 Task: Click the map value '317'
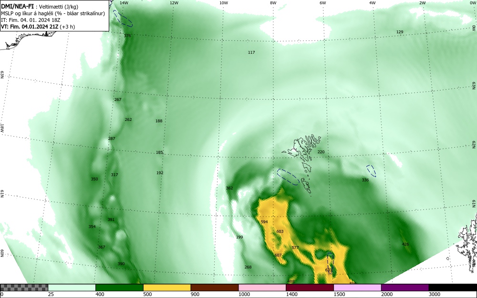114,175
